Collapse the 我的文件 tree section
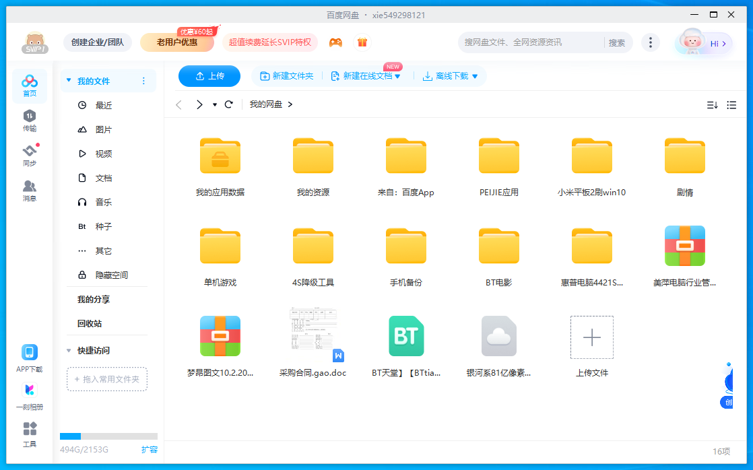 (68, 81)
